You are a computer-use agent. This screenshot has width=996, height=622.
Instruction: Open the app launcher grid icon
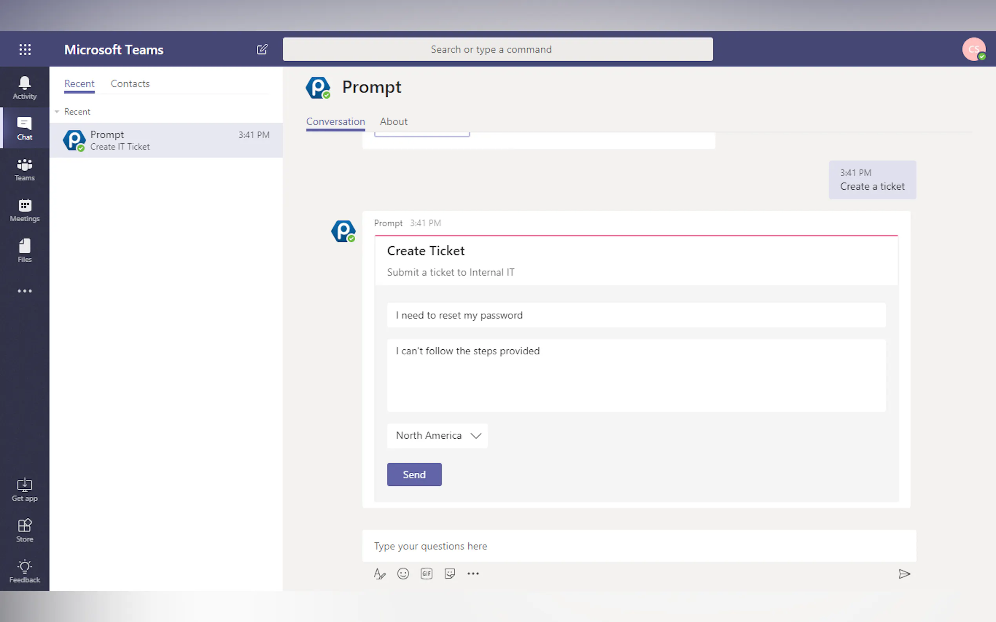[25, 49]
